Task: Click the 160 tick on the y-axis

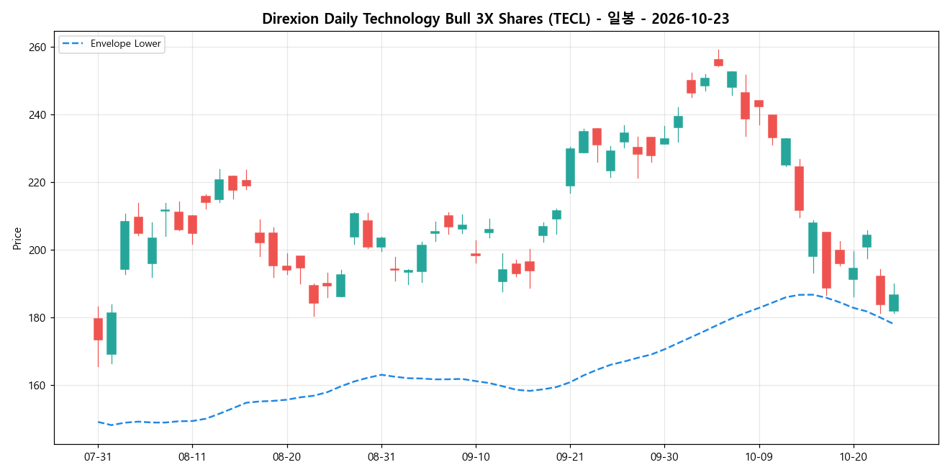Action: (38, 386)
